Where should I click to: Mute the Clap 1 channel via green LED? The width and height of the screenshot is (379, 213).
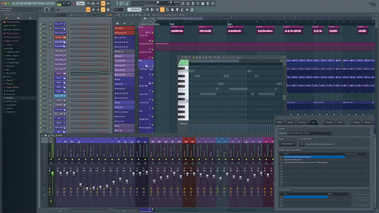click(41, 78)
